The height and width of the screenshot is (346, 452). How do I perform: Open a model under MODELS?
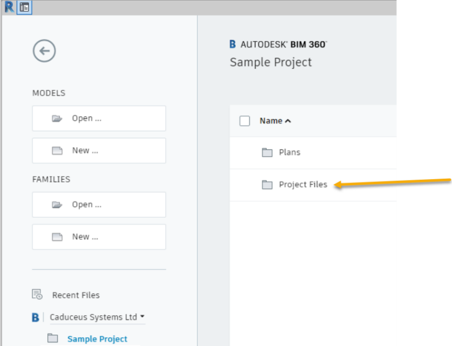tap(99, 119)
